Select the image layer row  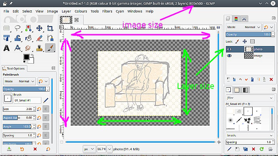click(250, 56)
